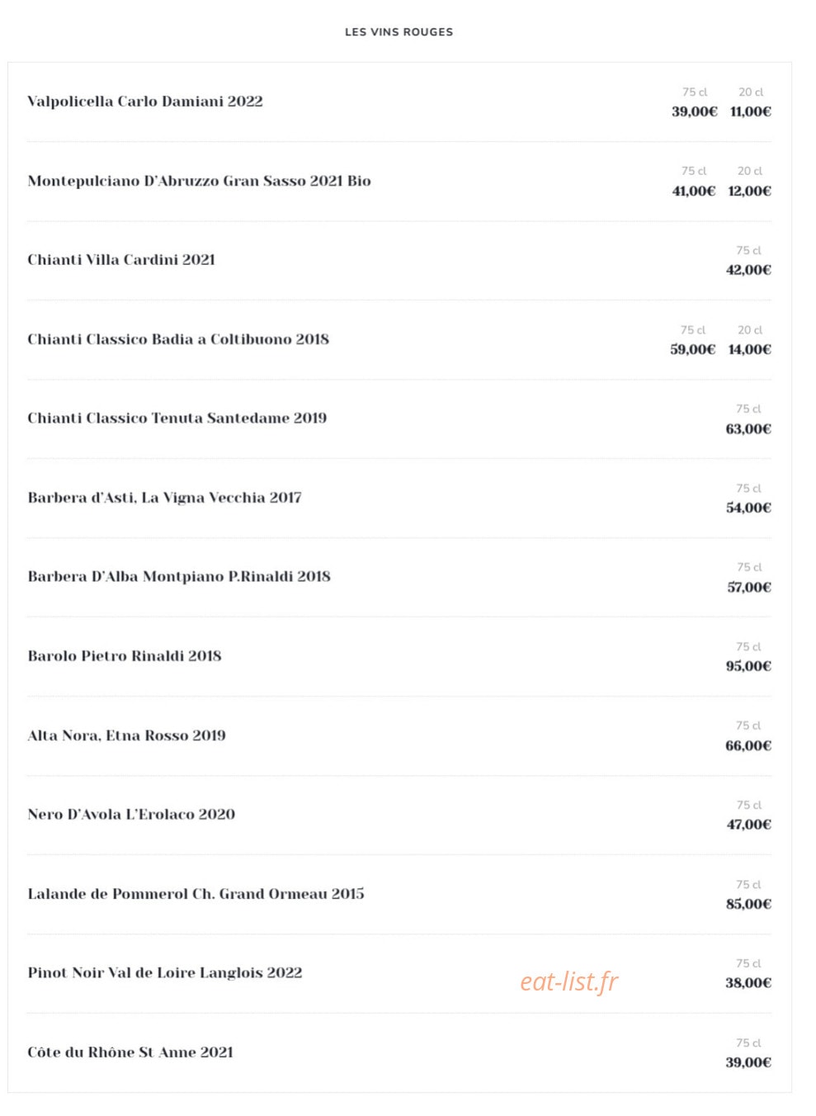Select Valpolicella Carlo Damiani 2022

tap(145, 102)
